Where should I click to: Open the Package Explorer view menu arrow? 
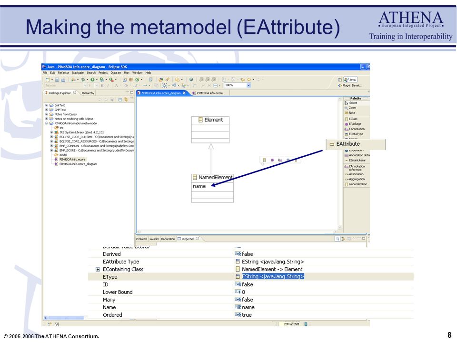[132, 99]
